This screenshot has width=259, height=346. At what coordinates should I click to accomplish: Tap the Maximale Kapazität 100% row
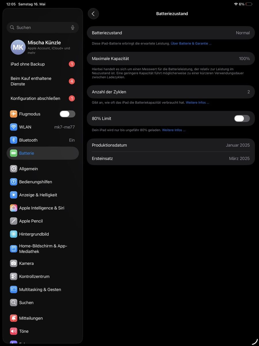171,59
